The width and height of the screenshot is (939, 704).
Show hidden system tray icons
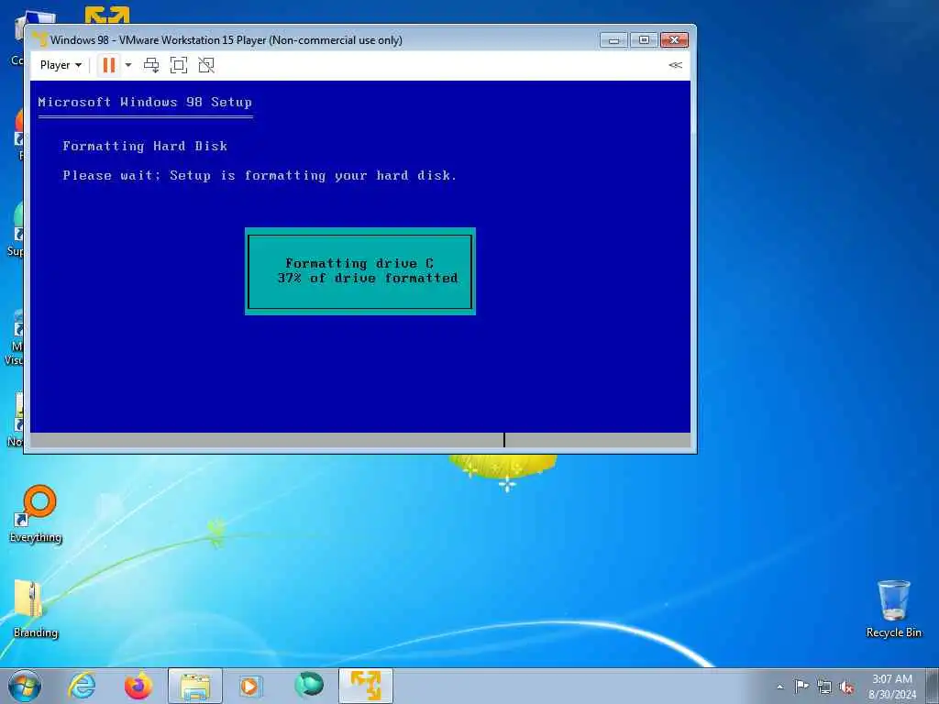point(779,687)
